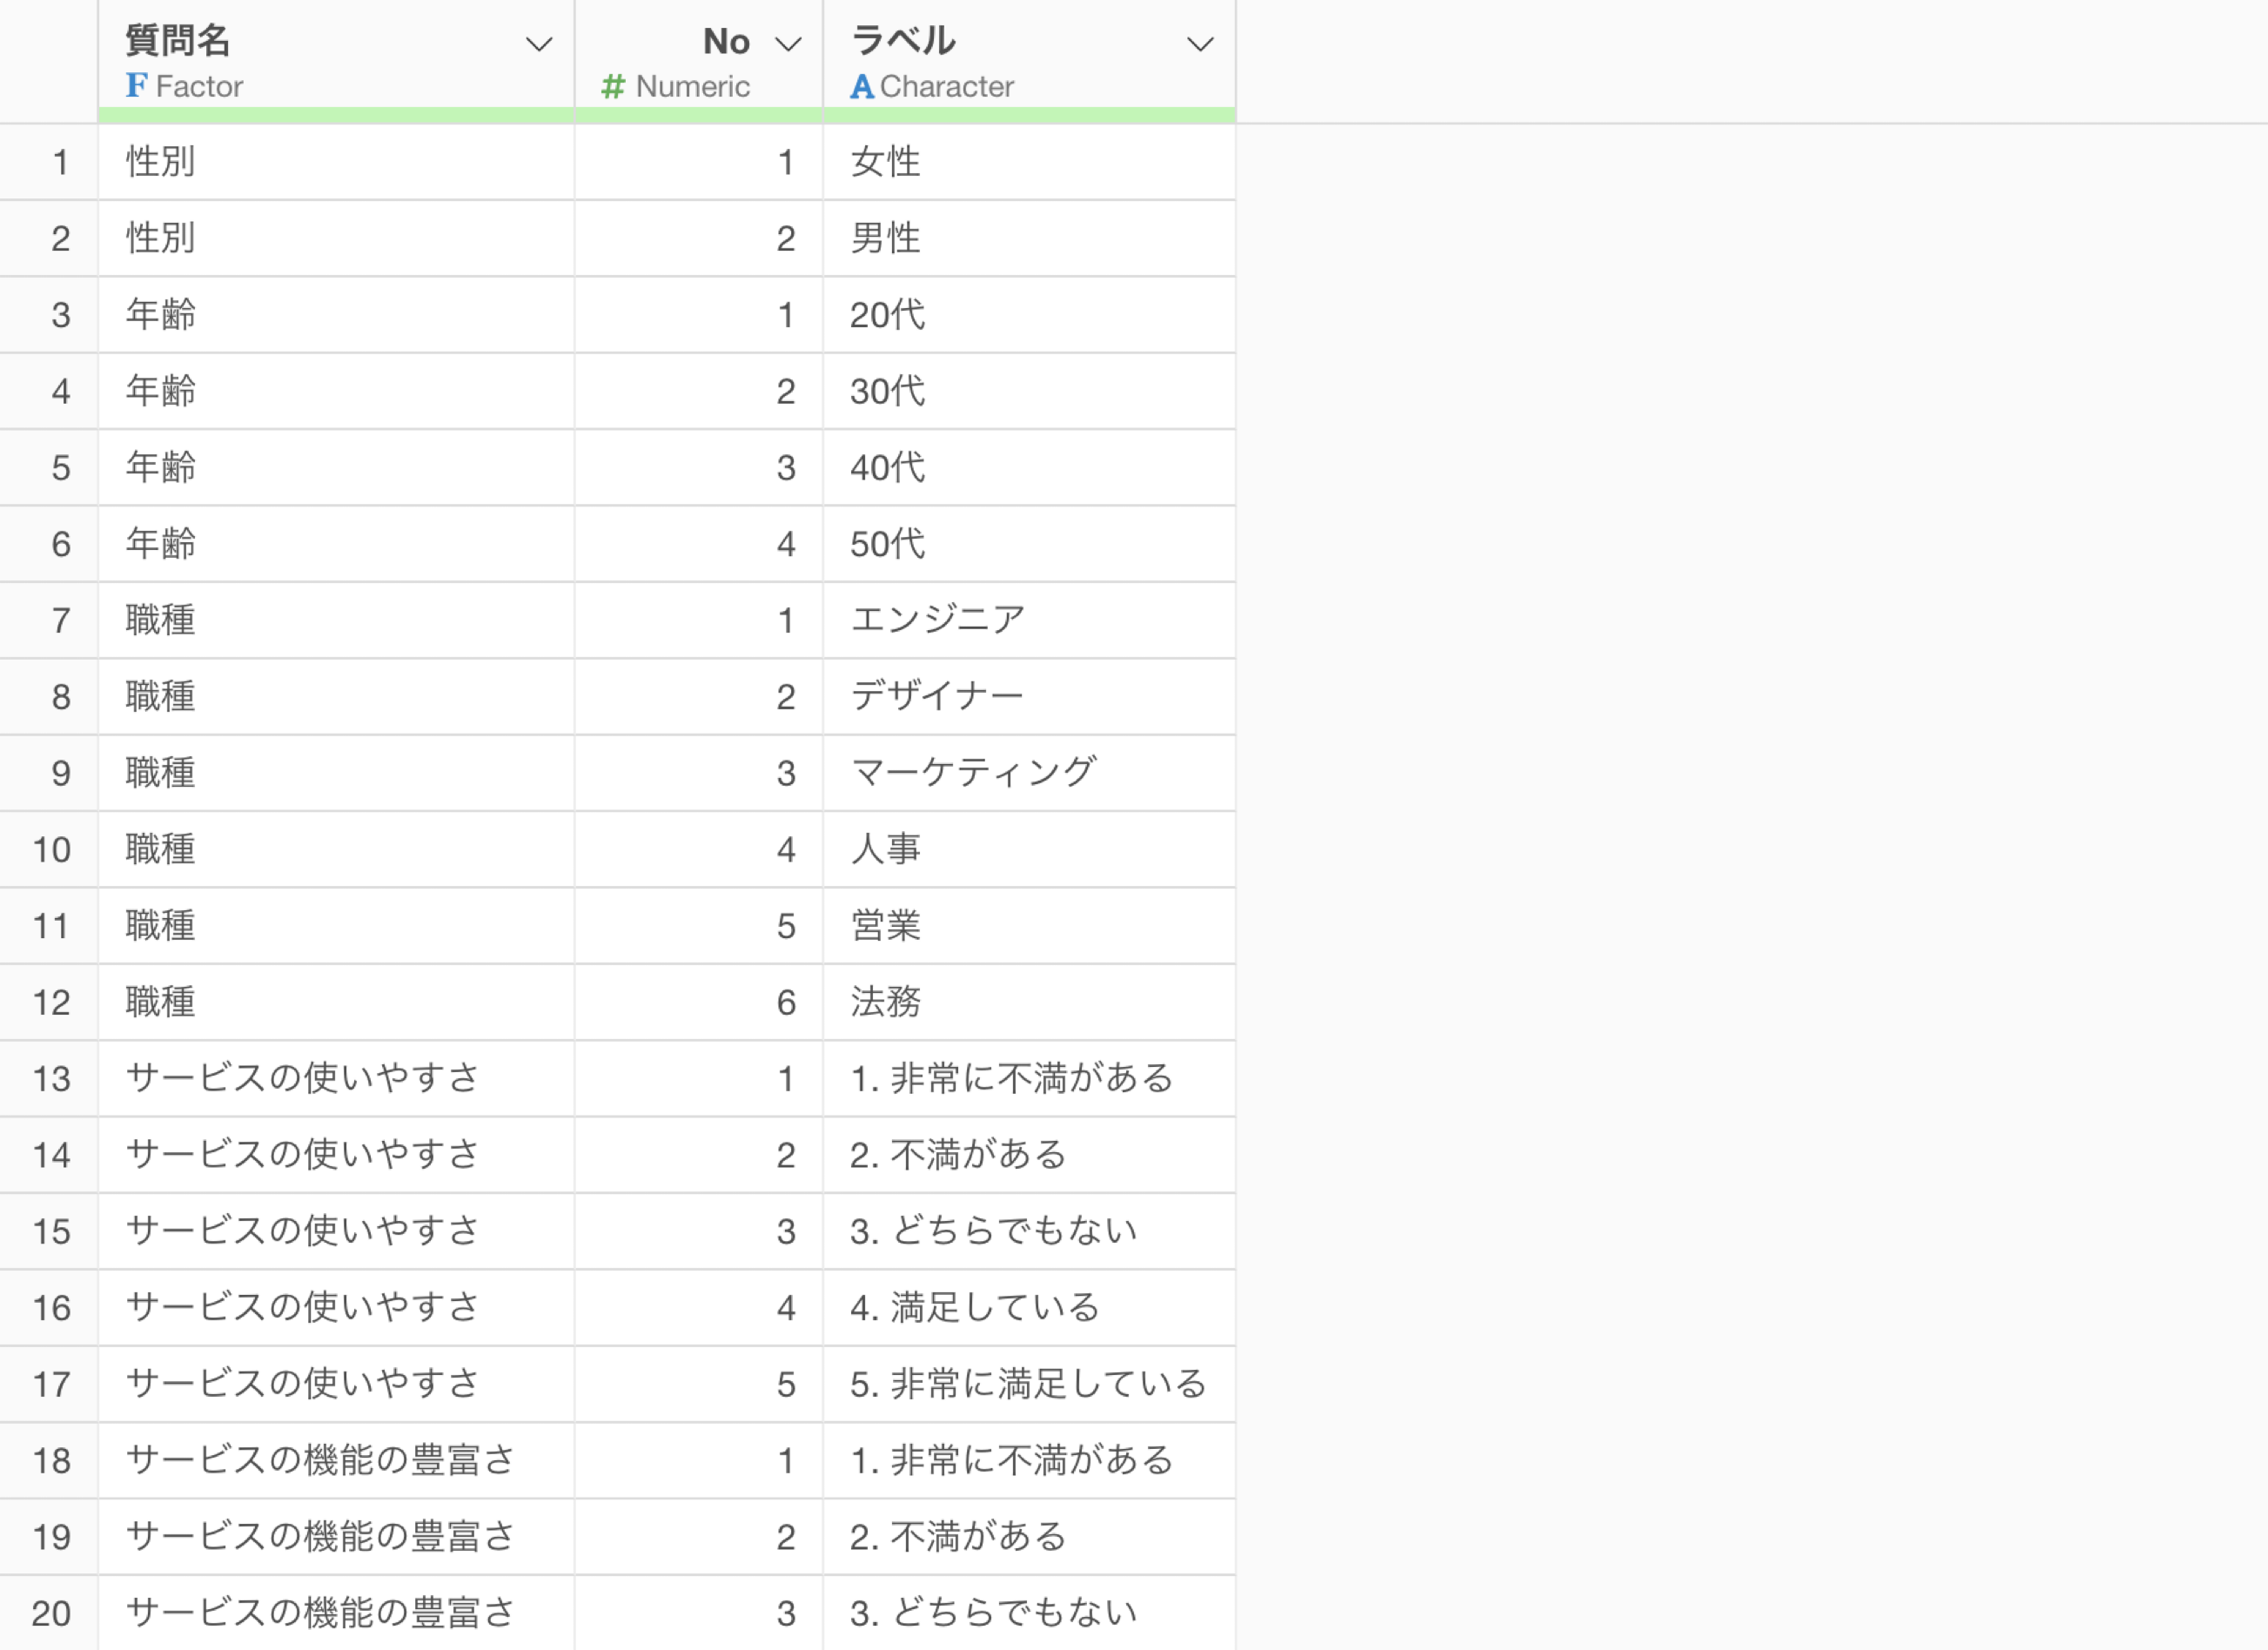2268x1650 pixels.
Task: Click the Numeric hash type icon
Action: coord(612,87)
